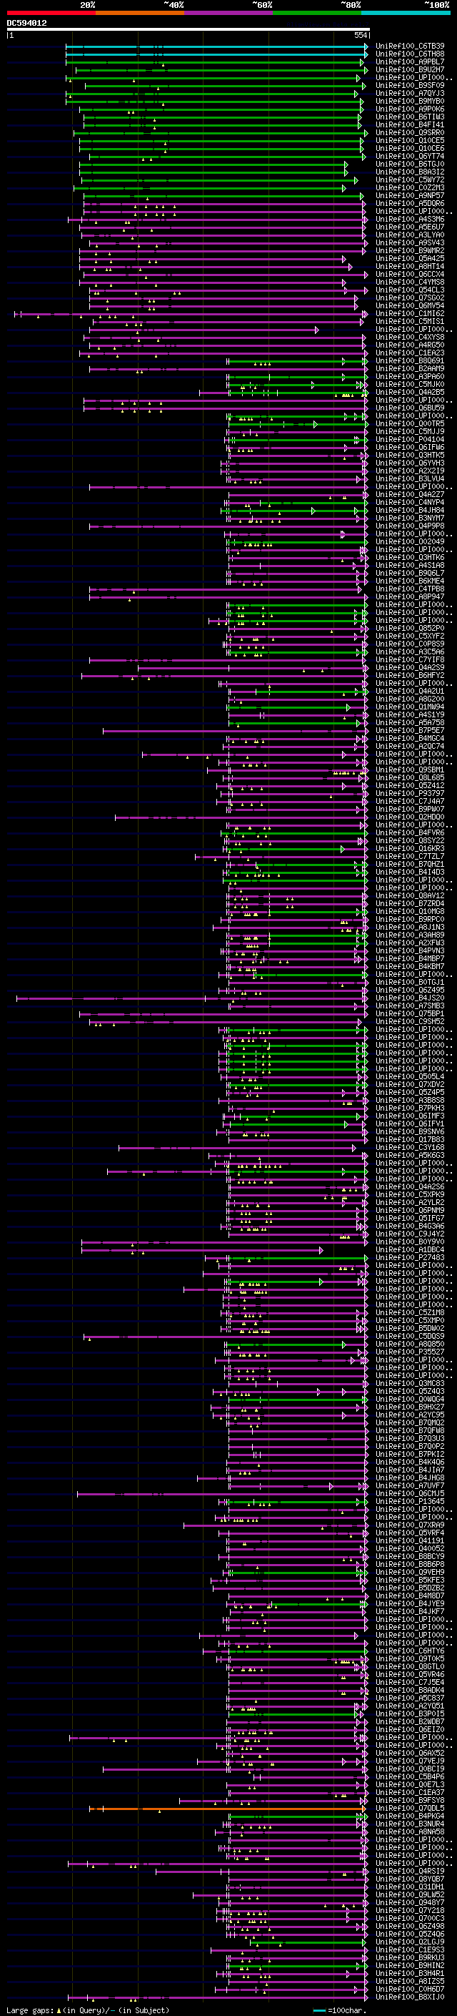Open hit UniRef100_B9U2H7
The width and height of the screenshot is (457, 2016).
[410, 69]
